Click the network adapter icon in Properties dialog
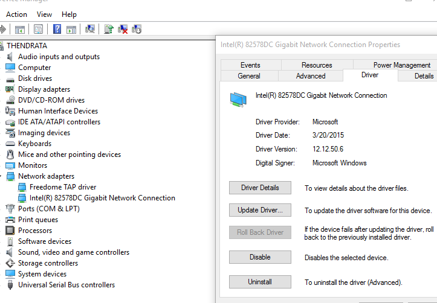The width and height of the screenshot is (437, 303). pyautogui.click(x=238, y=100)
